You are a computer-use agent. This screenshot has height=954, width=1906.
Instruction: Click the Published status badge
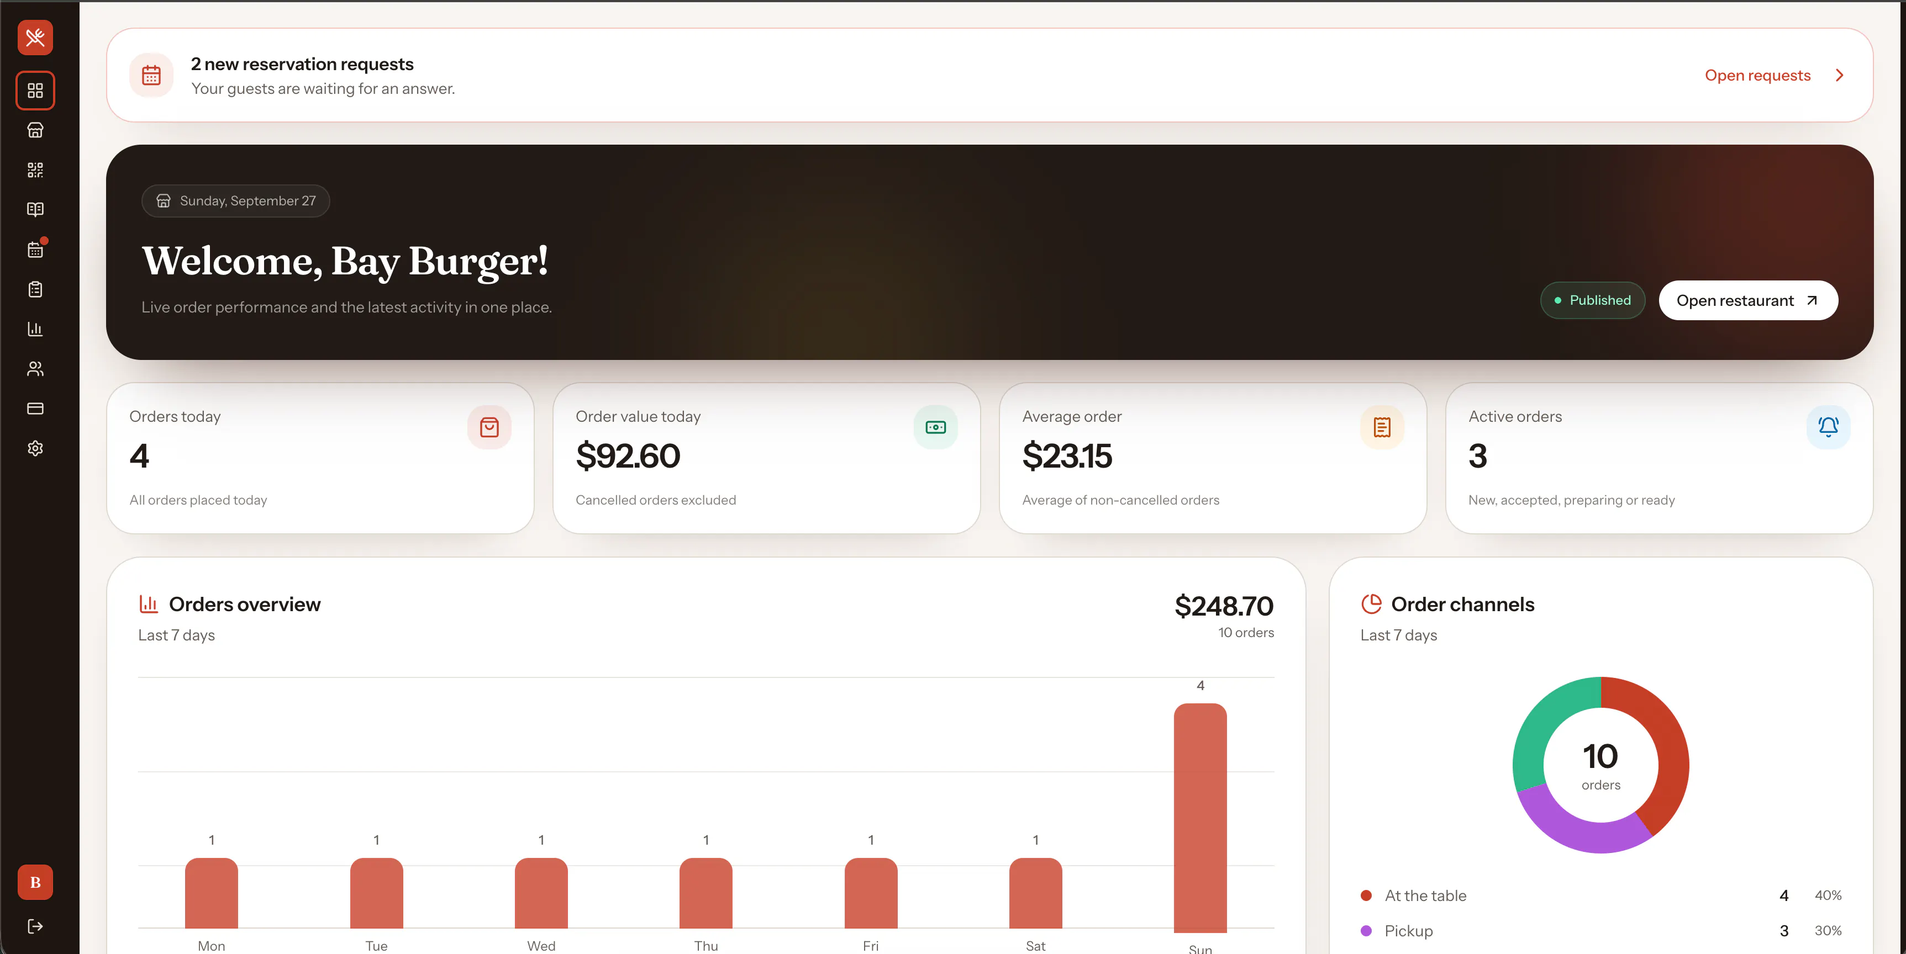pyautogui.click(x=1592, y=300)
